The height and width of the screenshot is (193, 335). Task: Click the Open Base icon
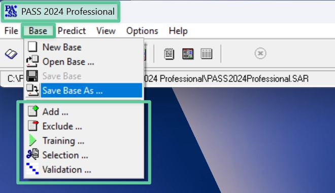pyautogui.click(x=32, y=61)
